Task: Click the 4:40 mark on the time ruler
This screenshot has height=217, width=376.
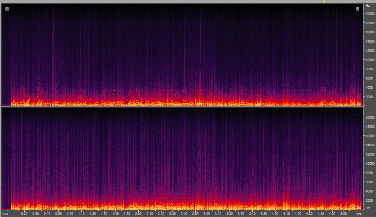Action: click(x=321, y=214)
